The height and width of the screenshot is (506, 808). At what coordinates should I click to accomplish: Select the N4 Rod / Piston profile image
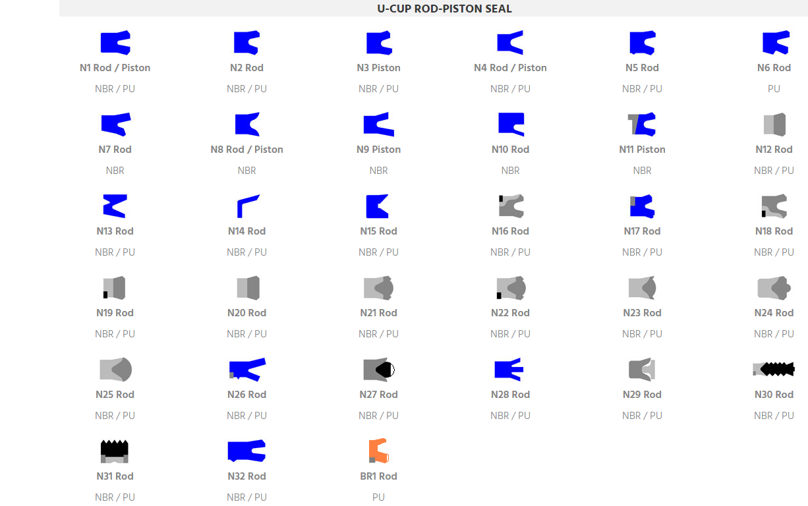(x=510, y=43)
